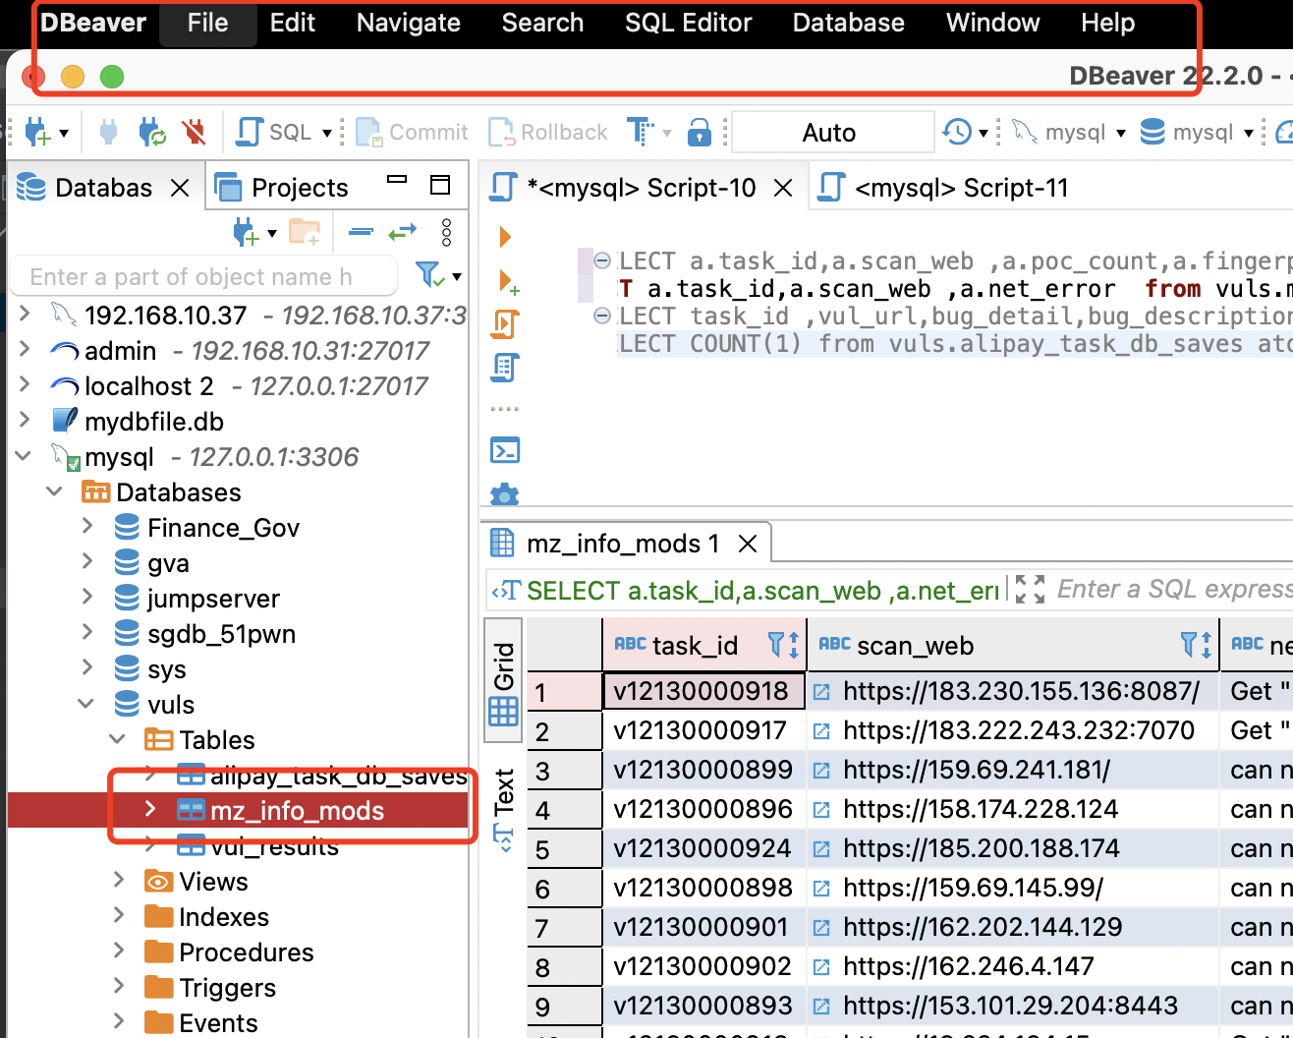
Task: Collapse the vuls database node
Action: click(x=86, y=704)
